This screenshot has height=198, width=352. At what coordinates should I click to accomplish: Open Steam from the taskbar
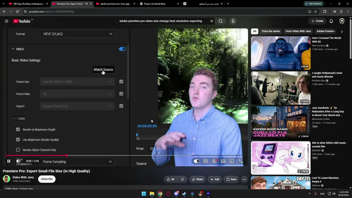(x=184, y=194)
